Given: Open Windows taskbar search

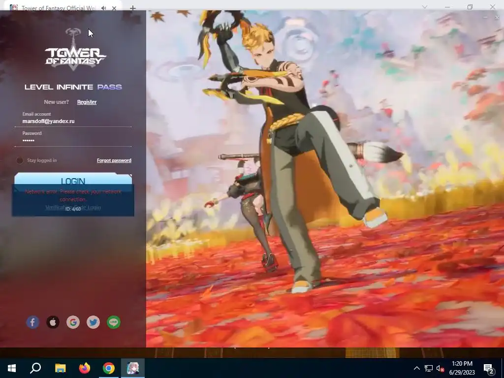Looking at the screenshot, I should click(35, 368).
